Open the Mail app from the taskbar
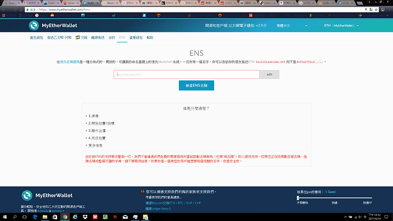393x221 pixels. tap(125, 217)
